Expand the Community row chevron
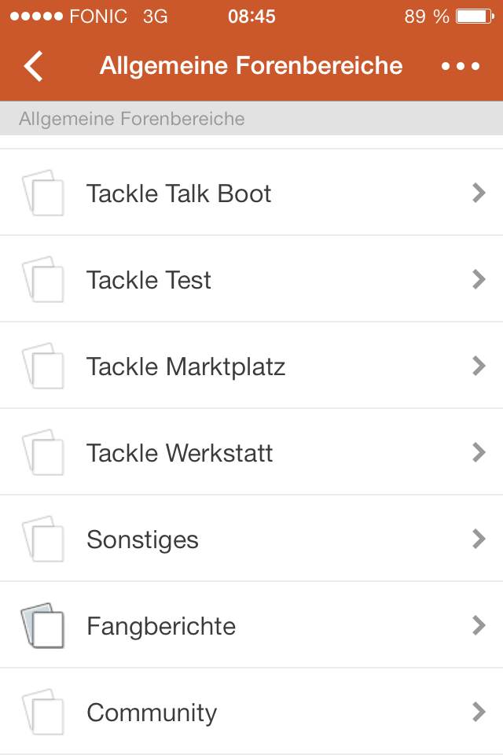 478,712
